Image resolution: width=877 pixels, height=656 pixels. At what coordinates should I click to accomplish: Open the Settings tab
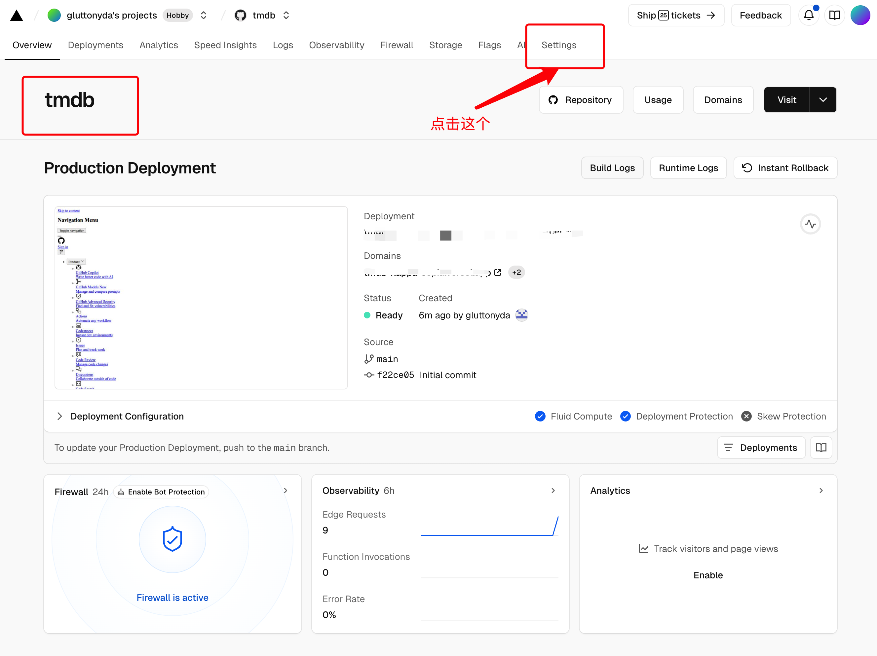pyautogui.click(x=559, y=45)
